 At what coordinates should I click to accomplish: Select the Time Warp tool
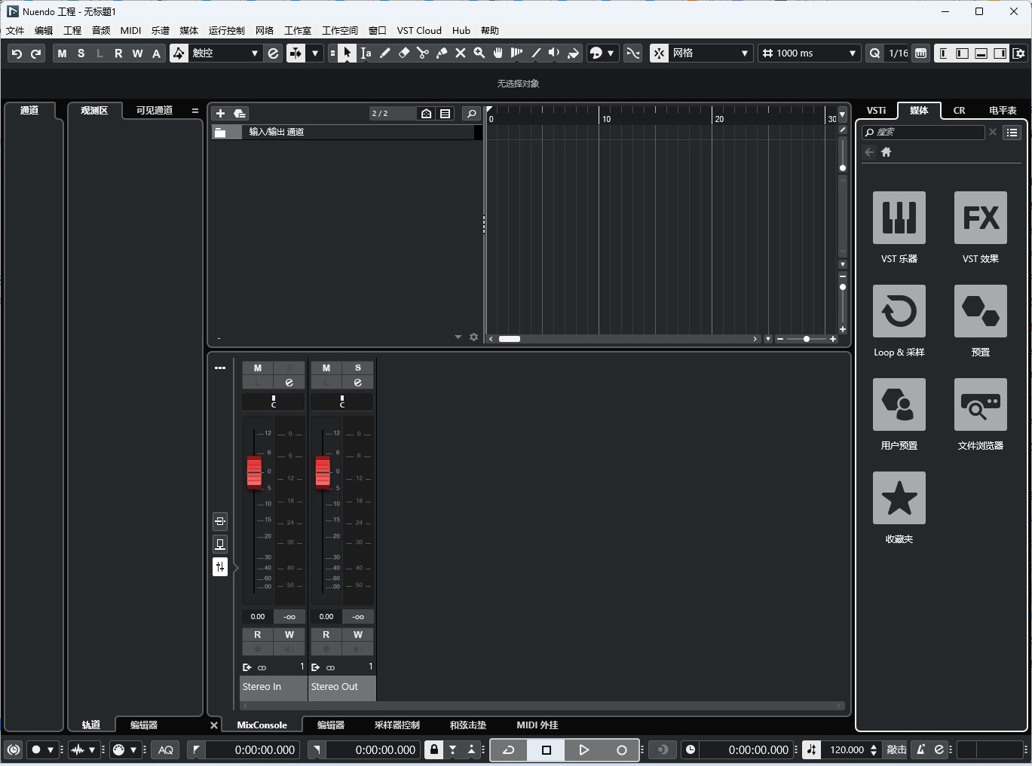[517, 53]
